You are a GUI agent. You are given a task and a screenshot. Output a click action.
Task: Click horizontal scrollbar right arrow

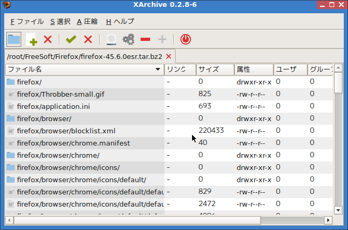[328, 220]
